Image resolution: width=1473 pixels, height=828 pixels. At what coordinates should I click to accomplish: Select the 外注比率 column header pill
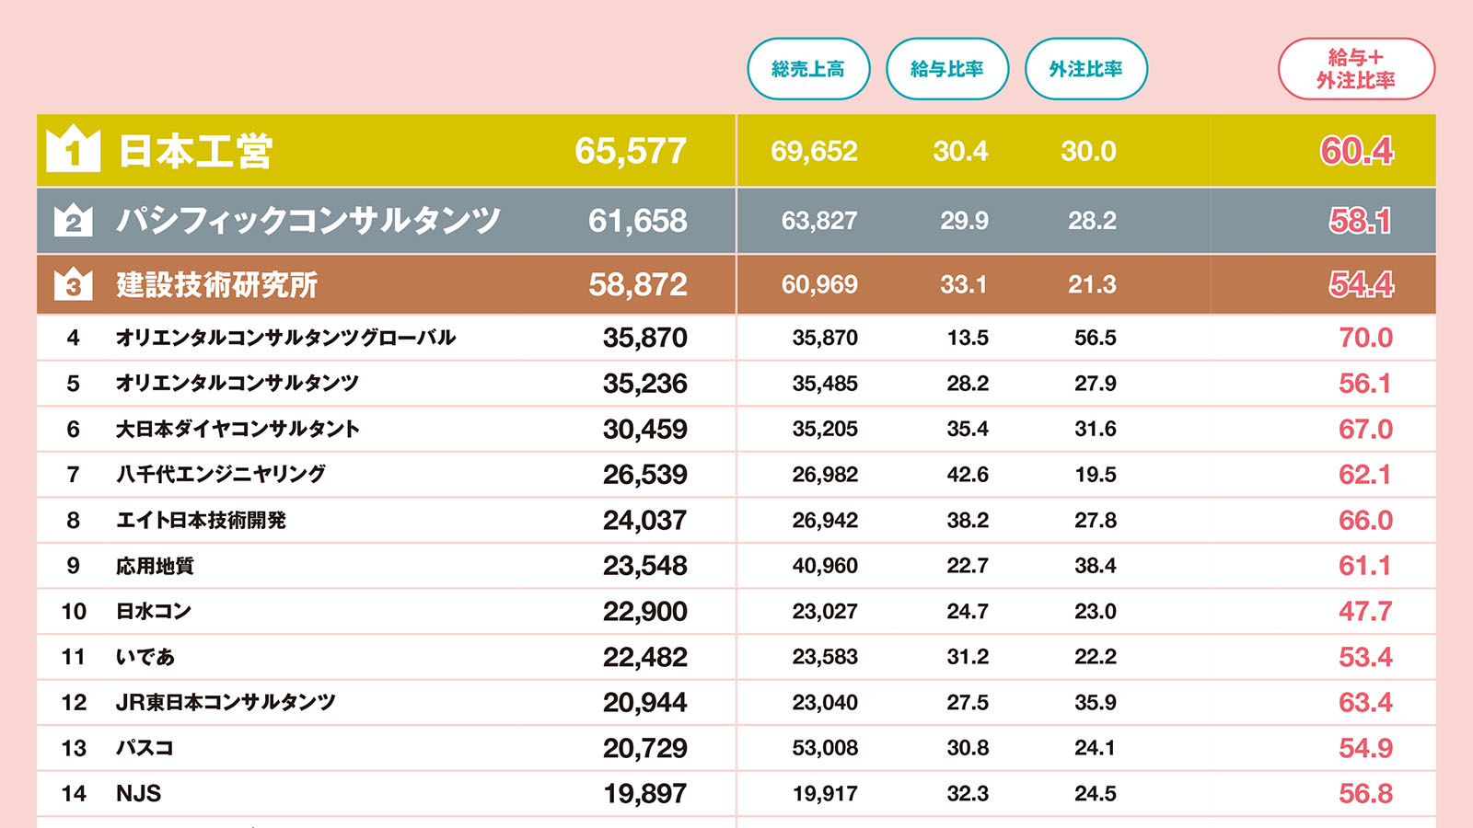coord(1086,69)
